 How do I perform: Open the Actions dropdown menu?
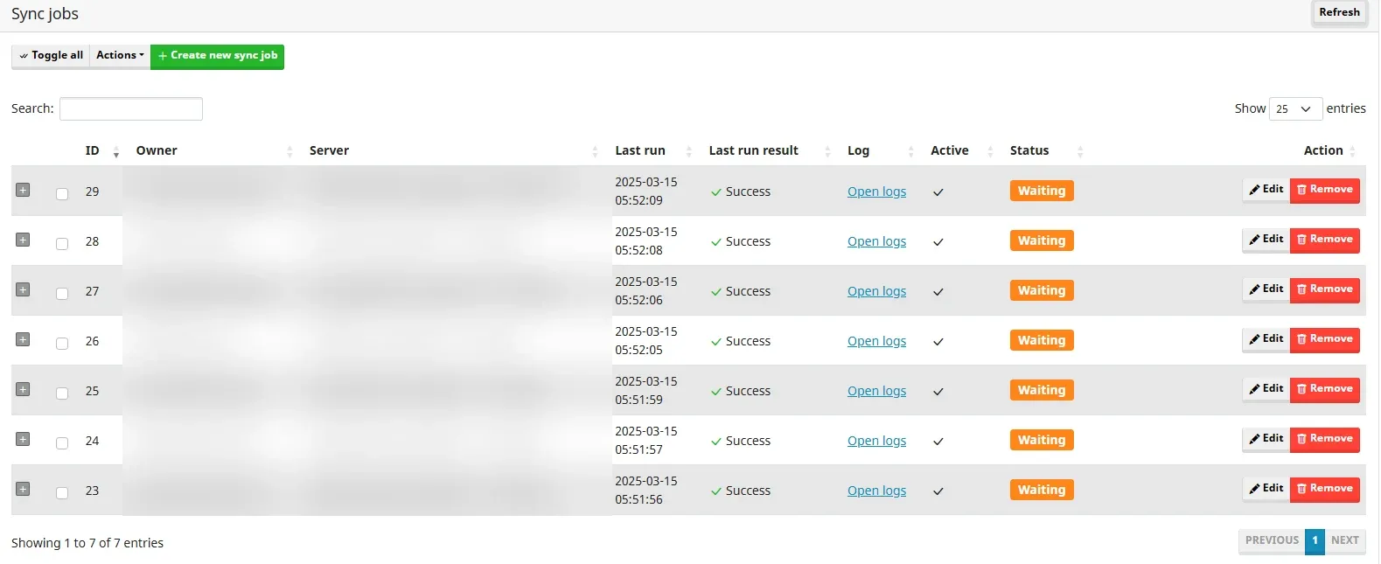click(121, 56)
